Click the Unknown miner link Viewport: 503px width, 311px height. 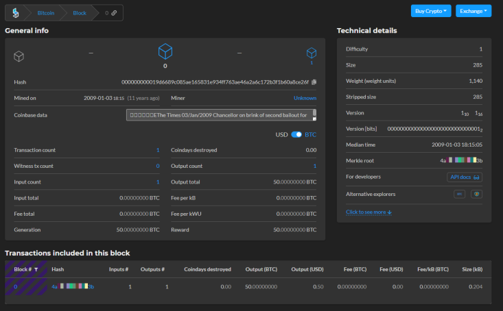pos(305,98)
